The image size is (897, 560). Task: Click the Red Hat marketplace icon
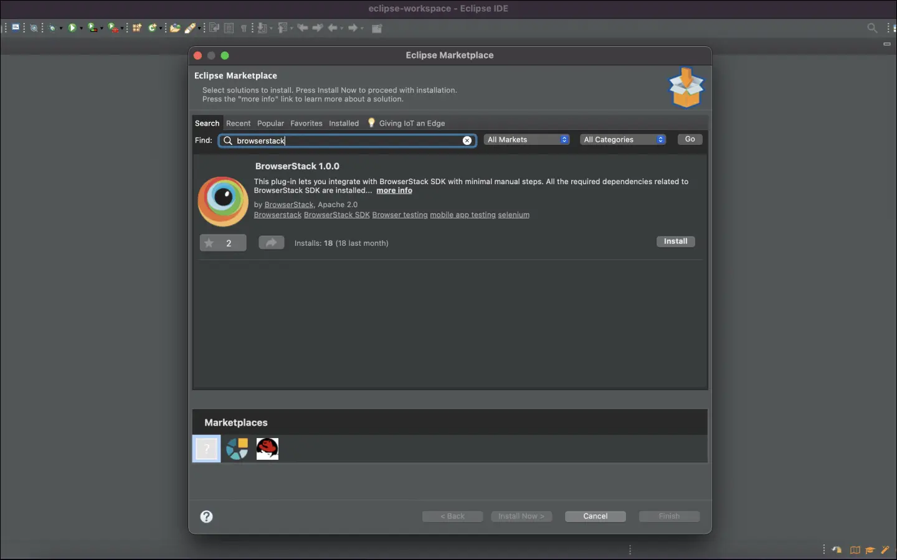click(x=267, y=449)
